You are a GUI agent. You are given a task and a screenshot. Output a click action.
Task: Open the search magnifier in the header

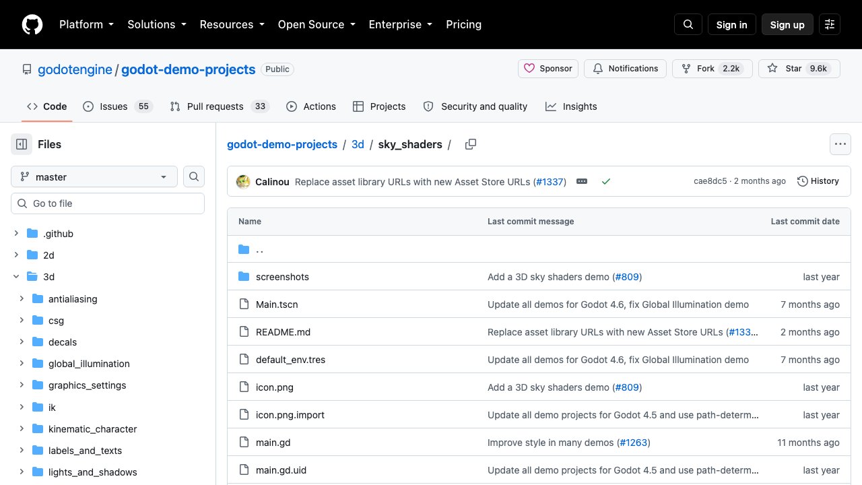coord(688,24)
